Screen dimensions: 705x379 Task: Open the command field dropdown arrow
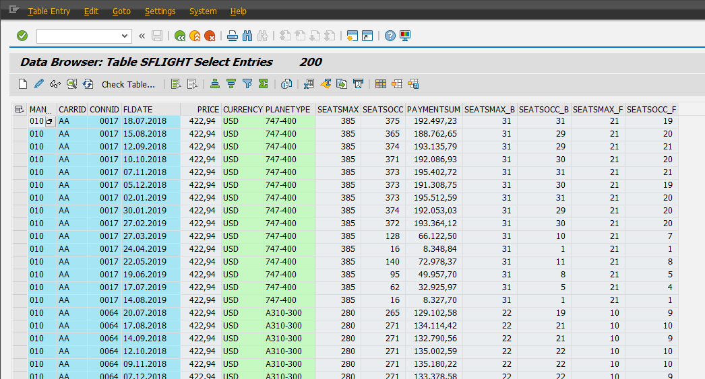(x=125, y=36)
